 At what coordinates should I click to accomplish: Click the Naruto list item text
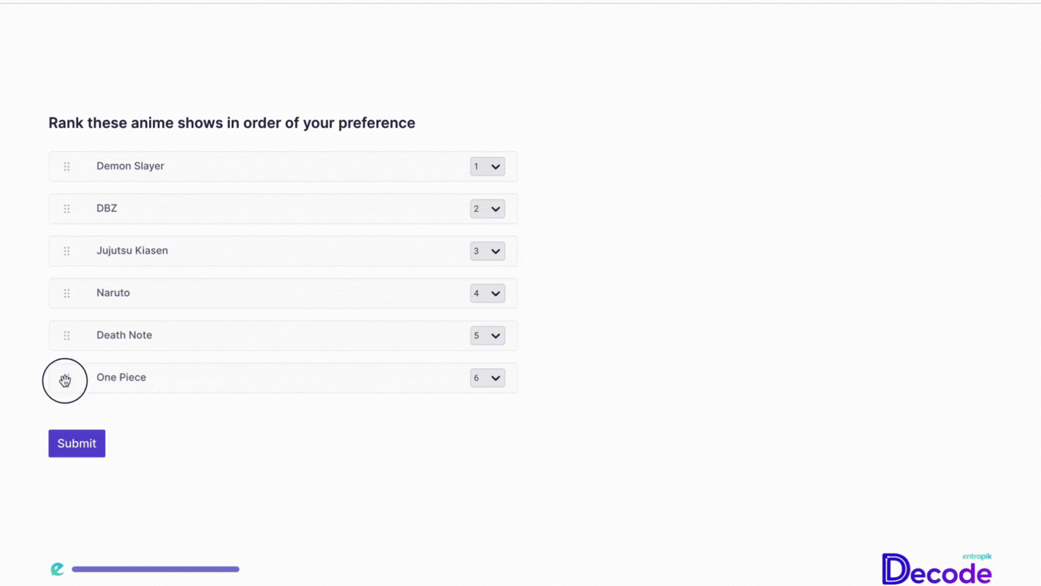[x=113, y=293]
